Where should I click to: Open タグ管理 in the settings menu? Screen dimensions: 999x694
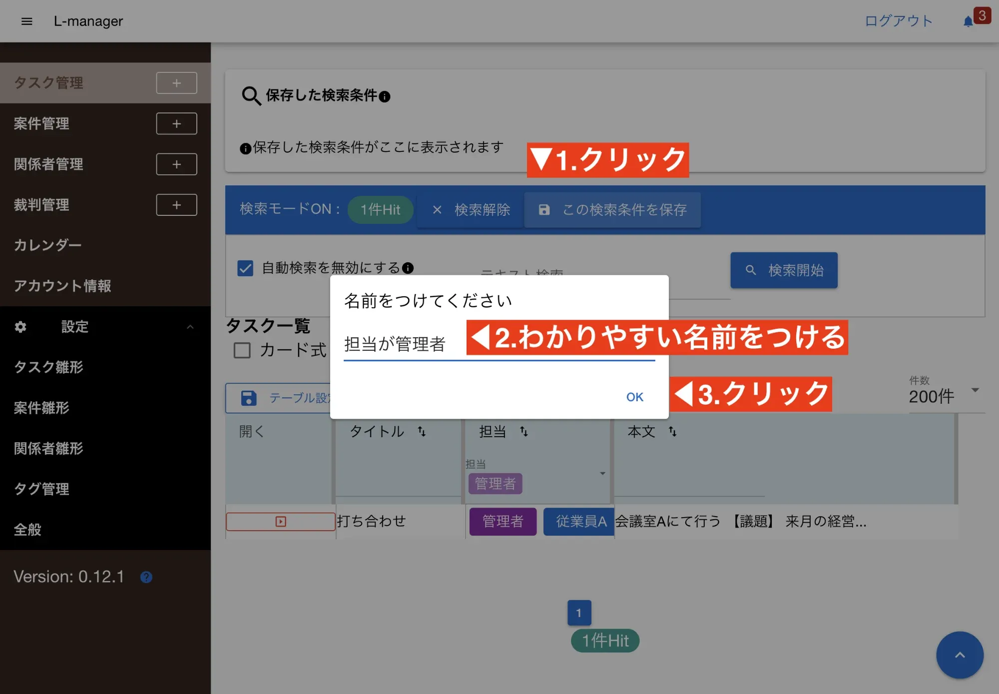tap(41, 489)
